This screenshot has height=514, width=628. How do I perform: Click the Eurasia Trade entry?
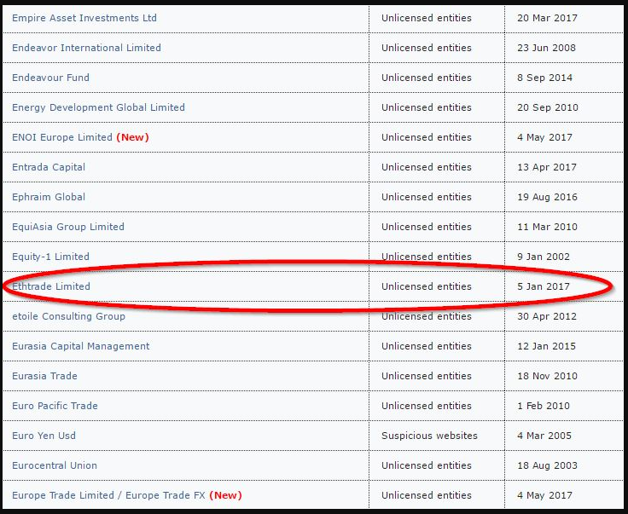tap(44, 376)
